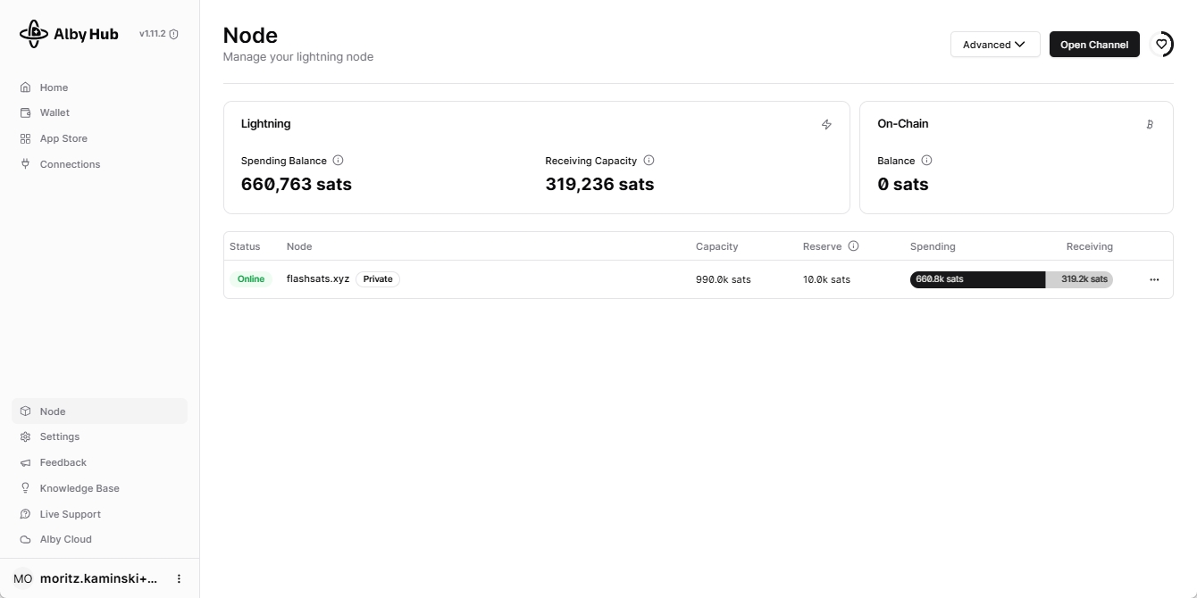1197x598 pixels.
Task: Click the version info shield icon
Action: (x=174, y=34)
